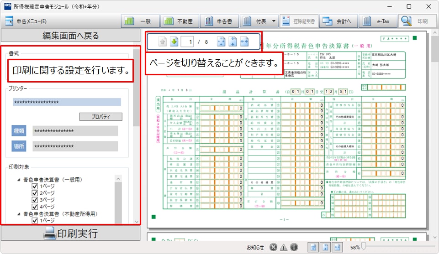Uncheck 1ページ under 青色申告決算書（不動産所得用）
Viewport: 439px width, 254px height.
pos(35,220)
